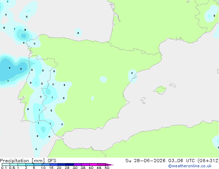Click the 35–40 mm purple legend swatch

pyautogui.click(x=85, y=165)
